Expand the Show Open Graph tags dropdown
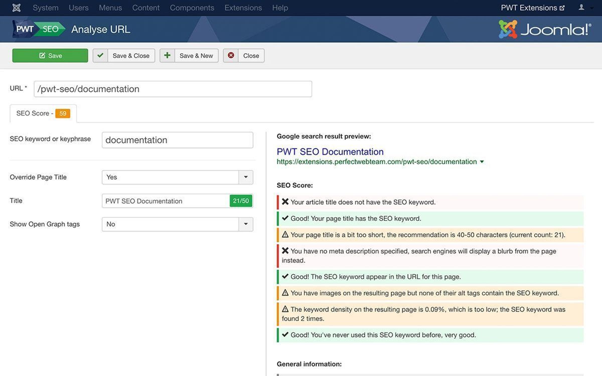This screenshot has width=602, height=376. pyautogui.click(x=246, y=224)
